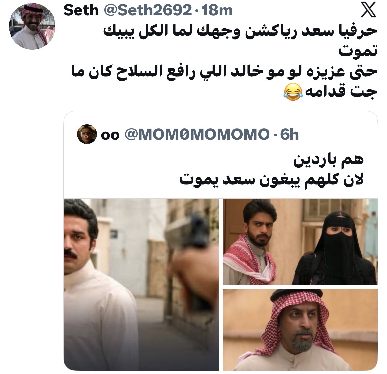The height and width of the screenshot is (374, 387).
Task: Open the image with the veiled woman
Action: [300, 242]
